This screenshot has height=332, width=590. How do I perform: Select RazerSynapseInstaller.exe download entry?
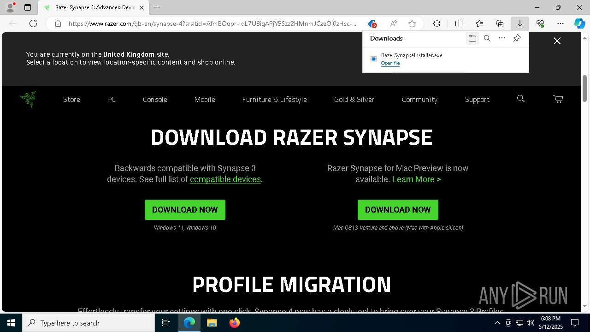(x=446, y=59)
